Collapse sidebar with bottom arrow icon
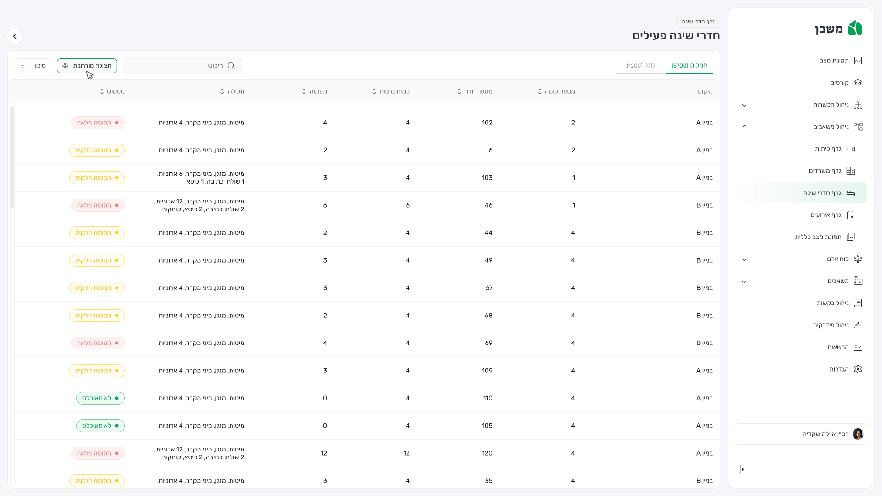 (x=742, y=469)
